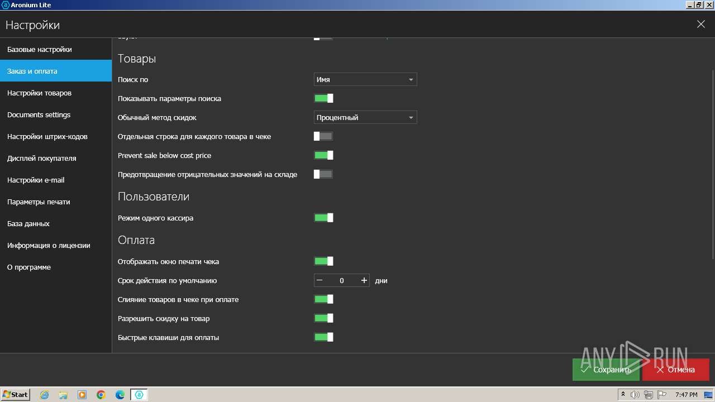Viewport: 715px width, 402px height.
Task: Minimize the Aronium Lite window
Action: (x=690, y=4)
